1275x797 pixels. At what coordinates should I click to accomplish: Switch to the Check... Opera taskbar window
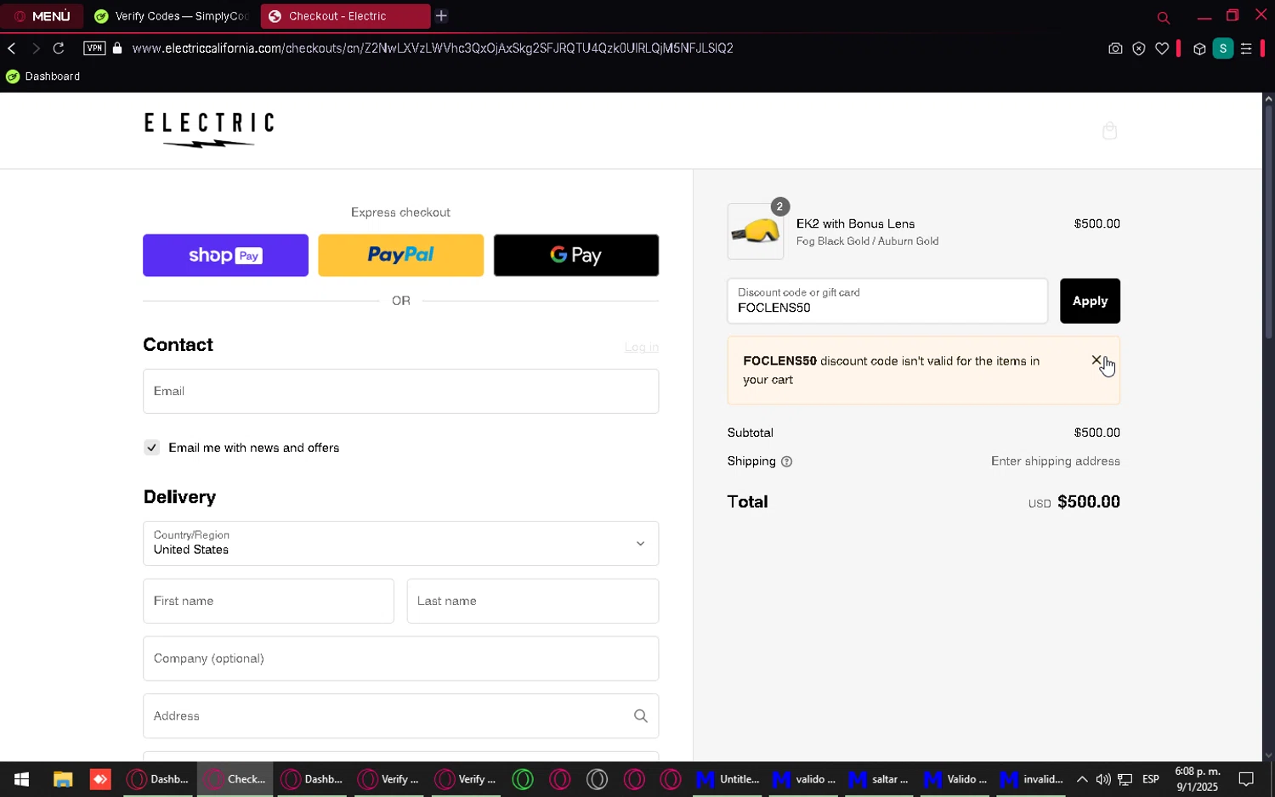click(235, 779)
